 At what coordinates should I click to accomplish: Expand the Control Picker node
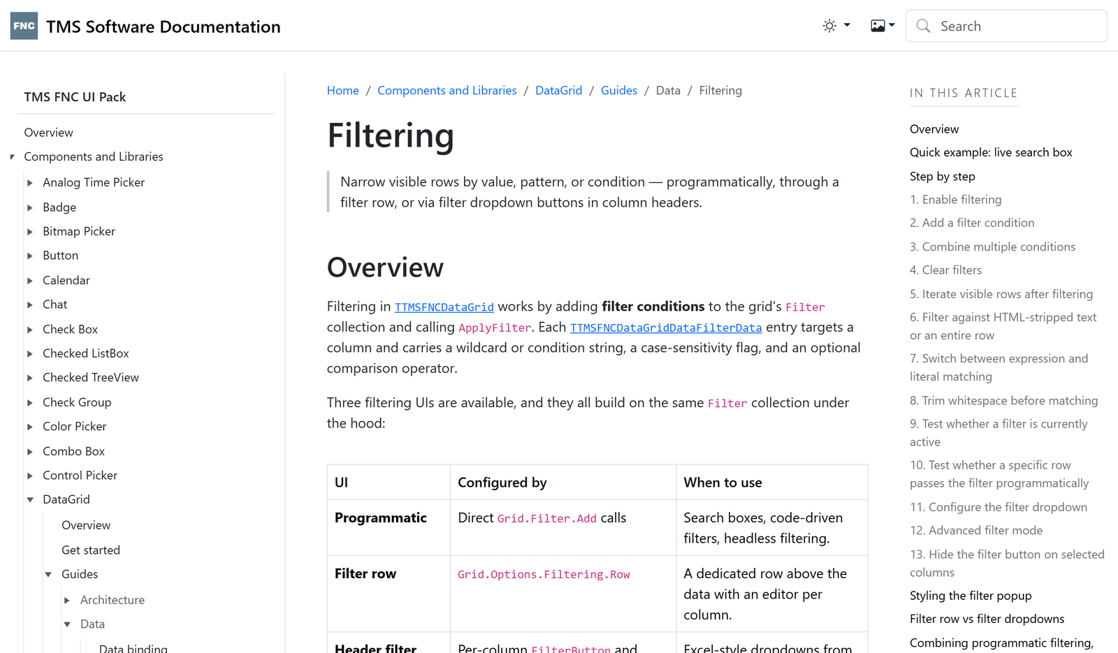pos(30,475)
